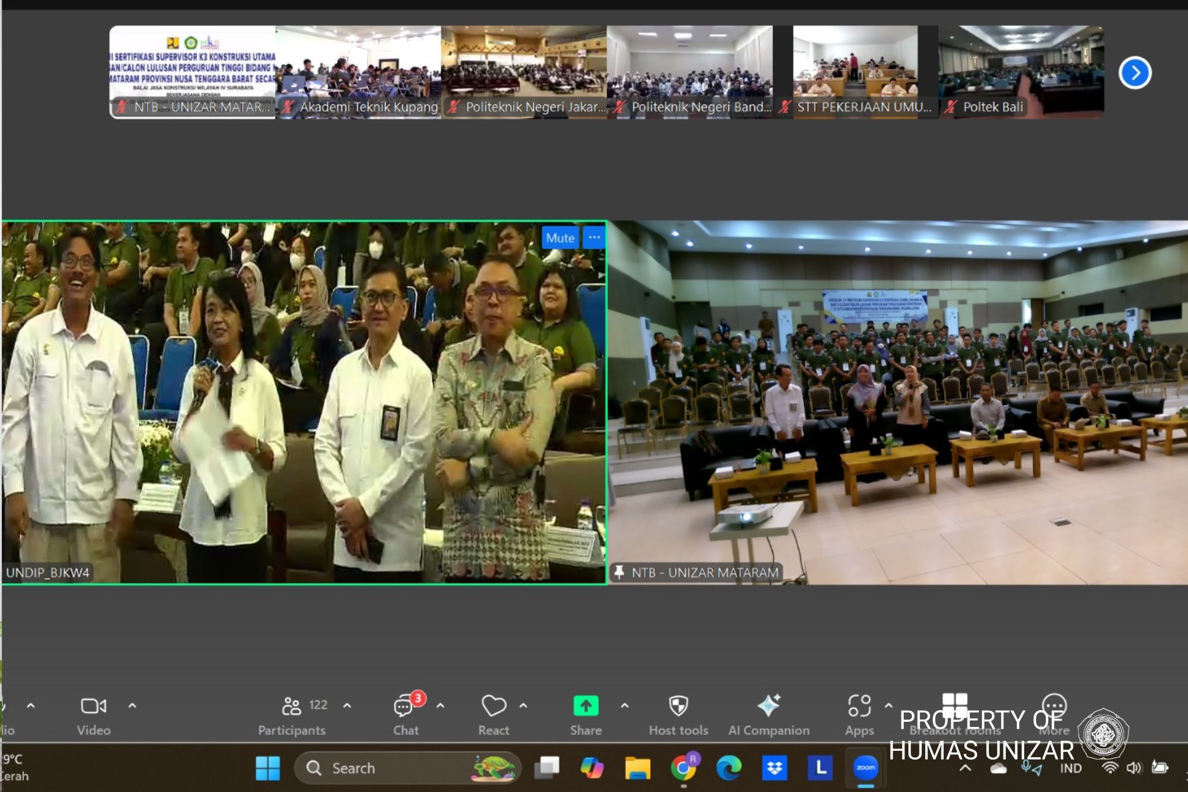
Task: Click the muted mic icon on Poltek Bali
Action: 951,107
